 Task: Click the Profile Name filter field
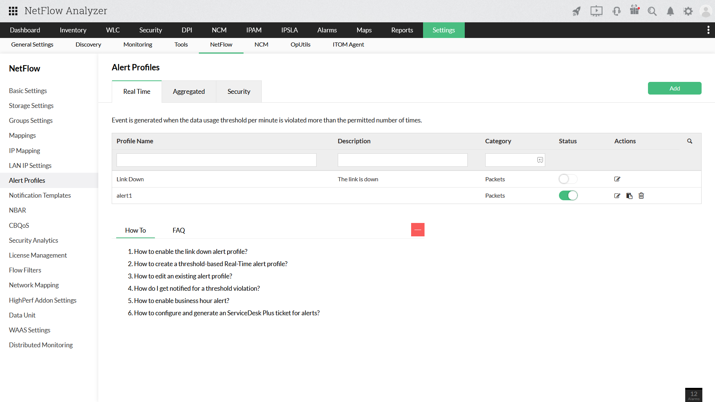coord(216,160)
